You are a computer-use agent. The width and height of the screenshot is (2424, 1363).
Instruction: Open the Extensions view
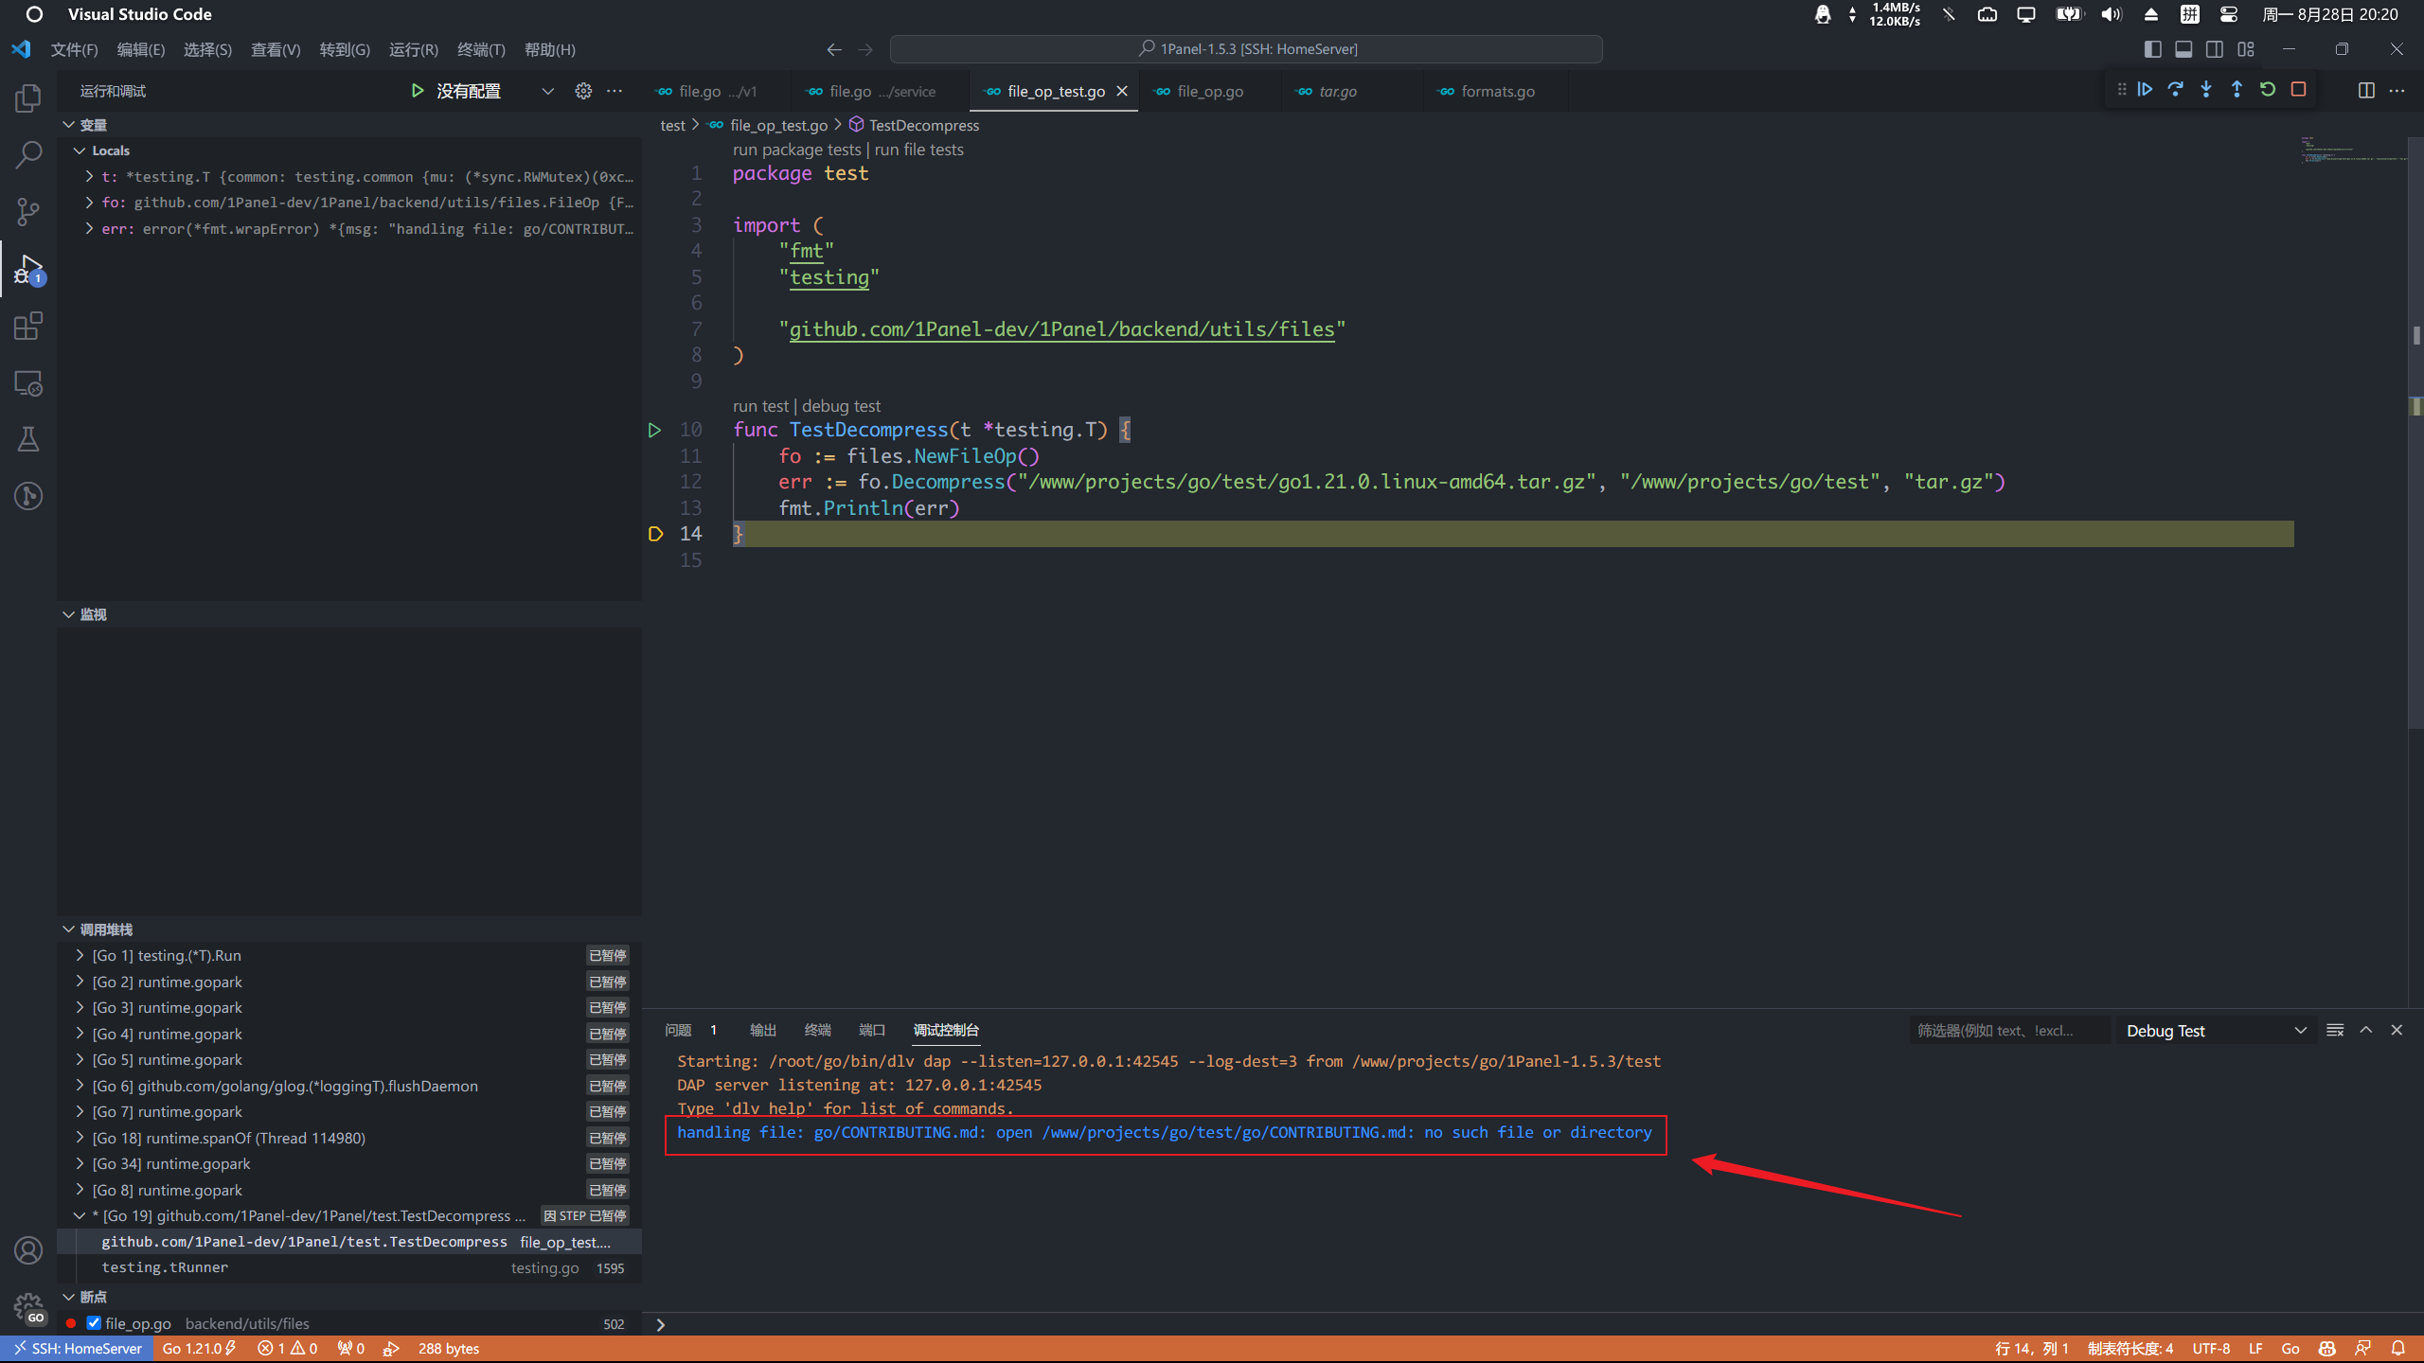pyautogui.click(x=28, y=325)
